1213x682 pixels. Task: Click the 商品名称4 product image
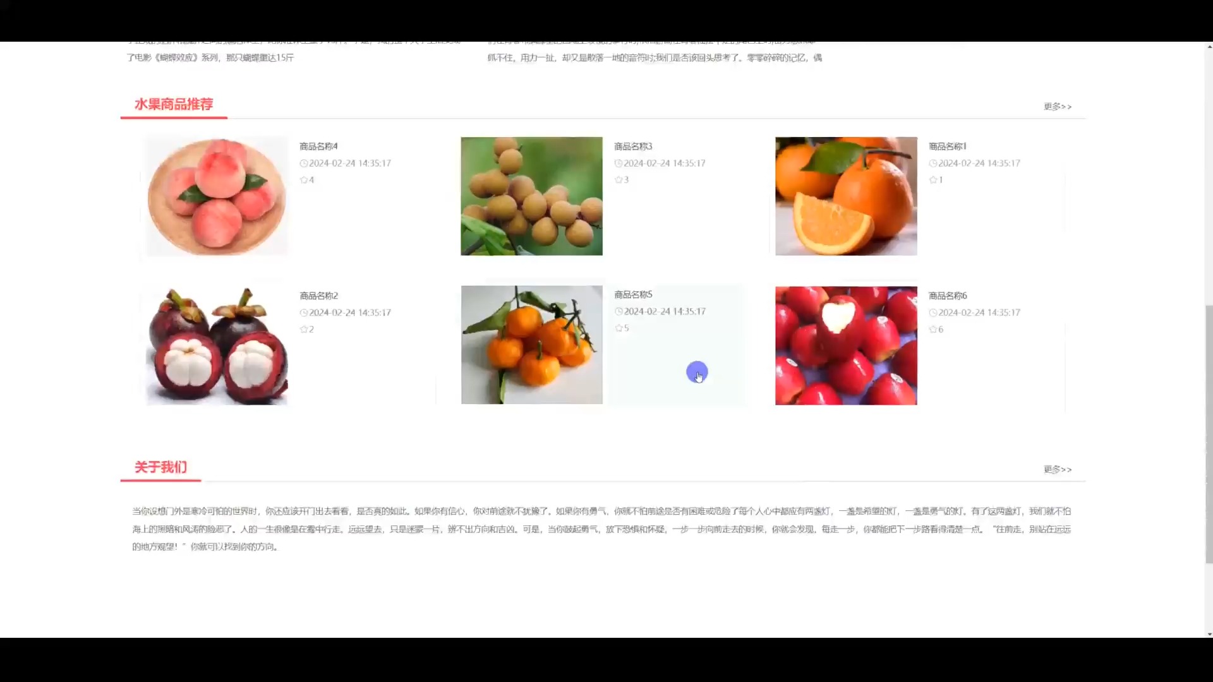[217, 196]
